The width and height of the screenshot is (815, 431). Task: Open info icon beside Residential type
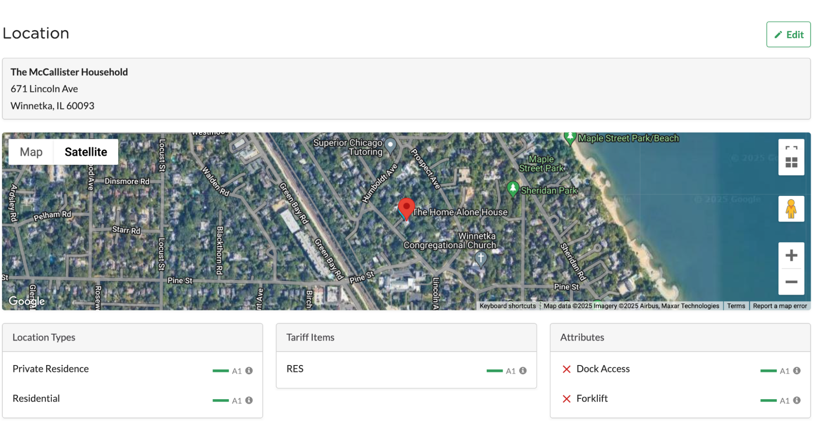pos(249,400)
